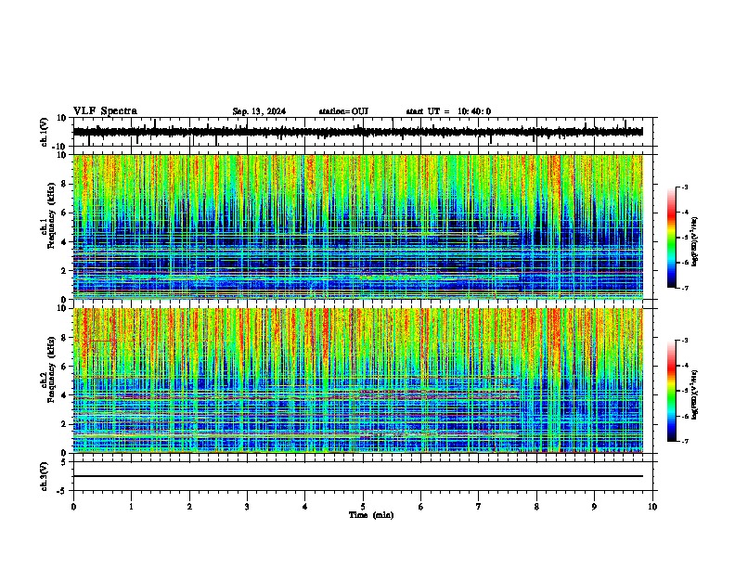The width and height of the screenshot is (735, 568).
Task: Click the "ch.1(V)" axis label
Action: pyautogui.click(x=45, y=132)
